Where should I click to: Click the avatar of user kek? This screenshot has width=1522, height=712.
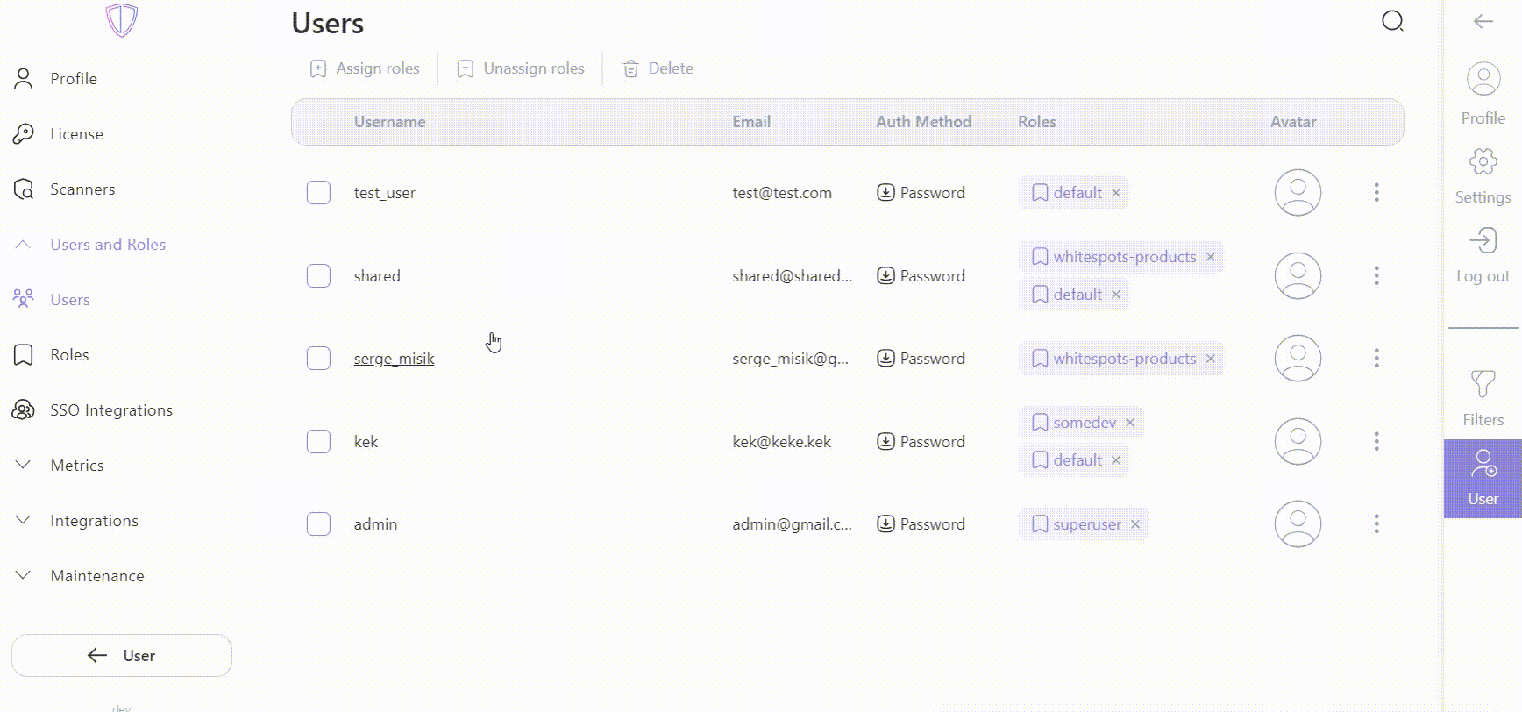tap(1297, 442)
